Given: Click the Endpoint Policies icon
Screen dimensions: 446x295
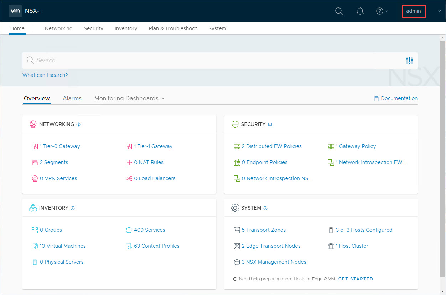Looking at the screenshot, I should pyautogui.click(x=237, y=163).
